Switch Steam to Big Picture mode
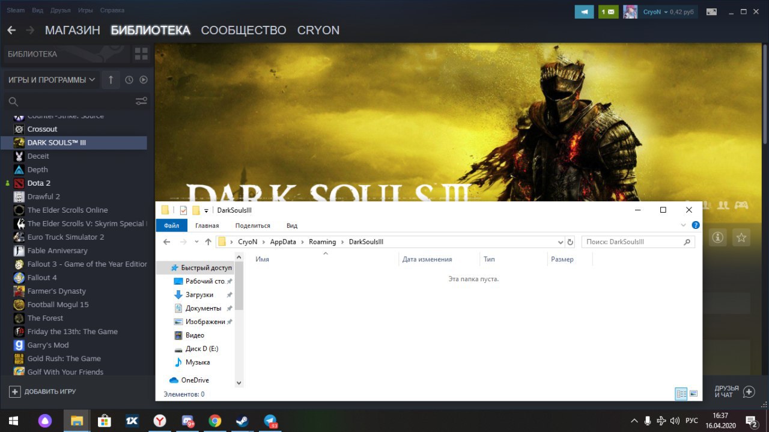Screen dimensions: 769x432 point(711,11)
